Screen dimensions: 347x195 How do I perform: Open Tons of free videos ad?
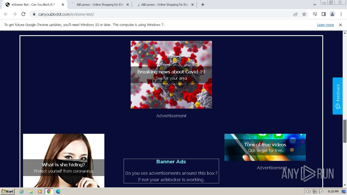(265, 147)
